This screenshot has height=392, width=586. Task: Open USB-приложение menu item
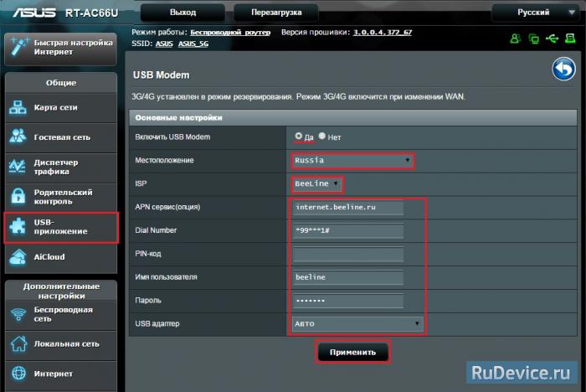61,228
